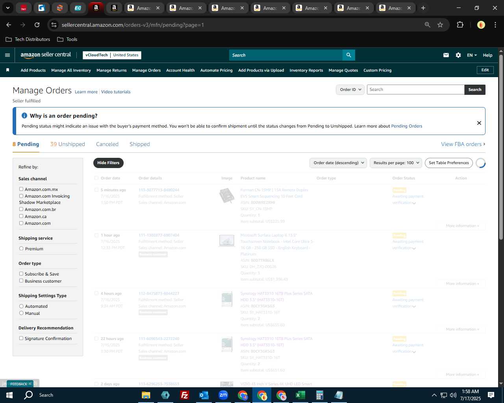Bookmark this page with the star icon
The image size is (504, 403).
pyautogui.click(x=440, y=25)
